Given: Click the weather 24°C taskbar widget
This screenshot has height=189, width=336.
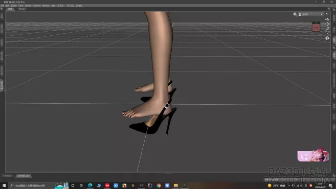Looking at the screenshot, I should 277,185.
